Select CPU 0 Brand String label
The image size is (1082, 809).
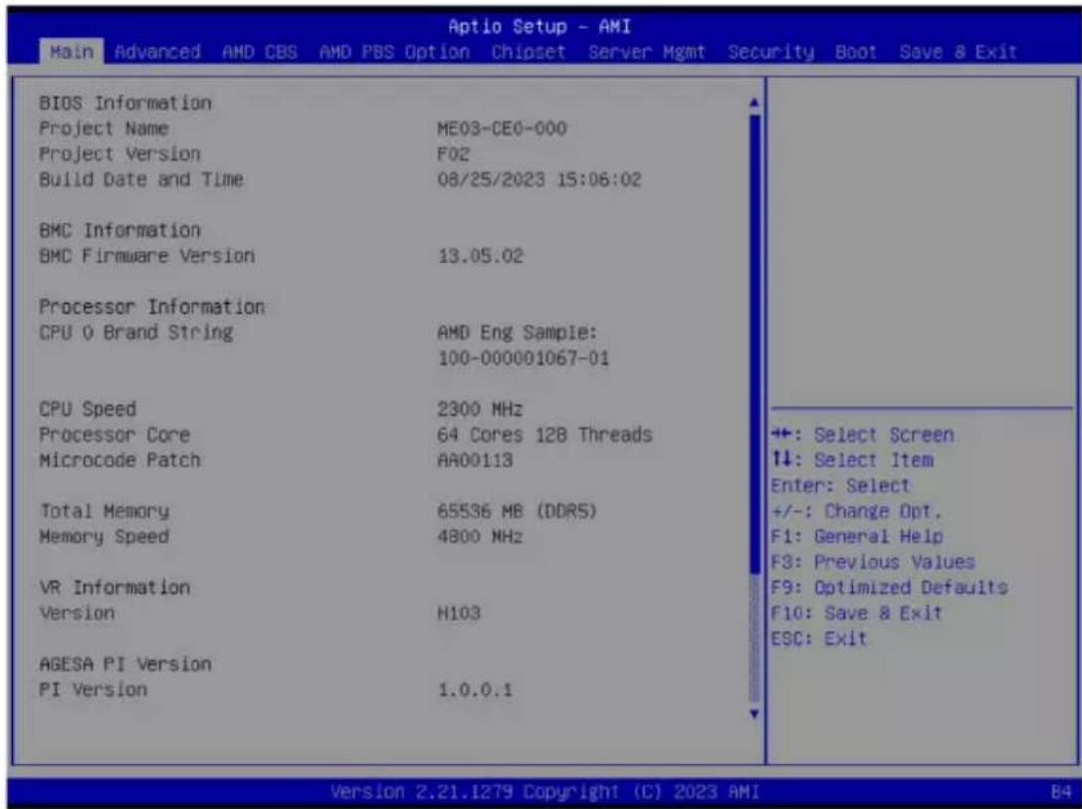(136, 333)
